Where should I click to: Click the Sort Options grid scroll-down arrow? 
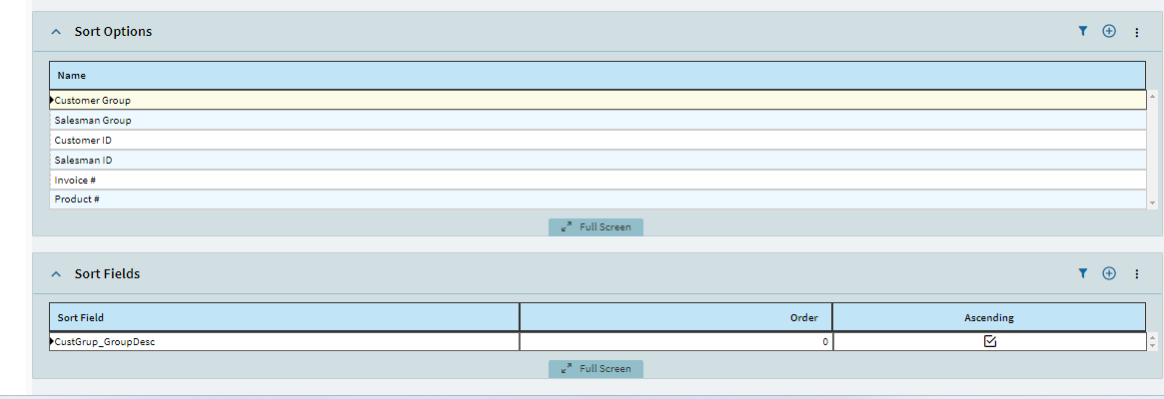[1152, 202]
